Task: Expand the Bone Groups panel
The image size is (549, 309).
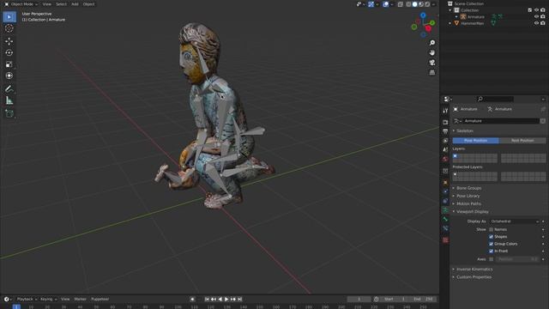Action: click(468, 188)
